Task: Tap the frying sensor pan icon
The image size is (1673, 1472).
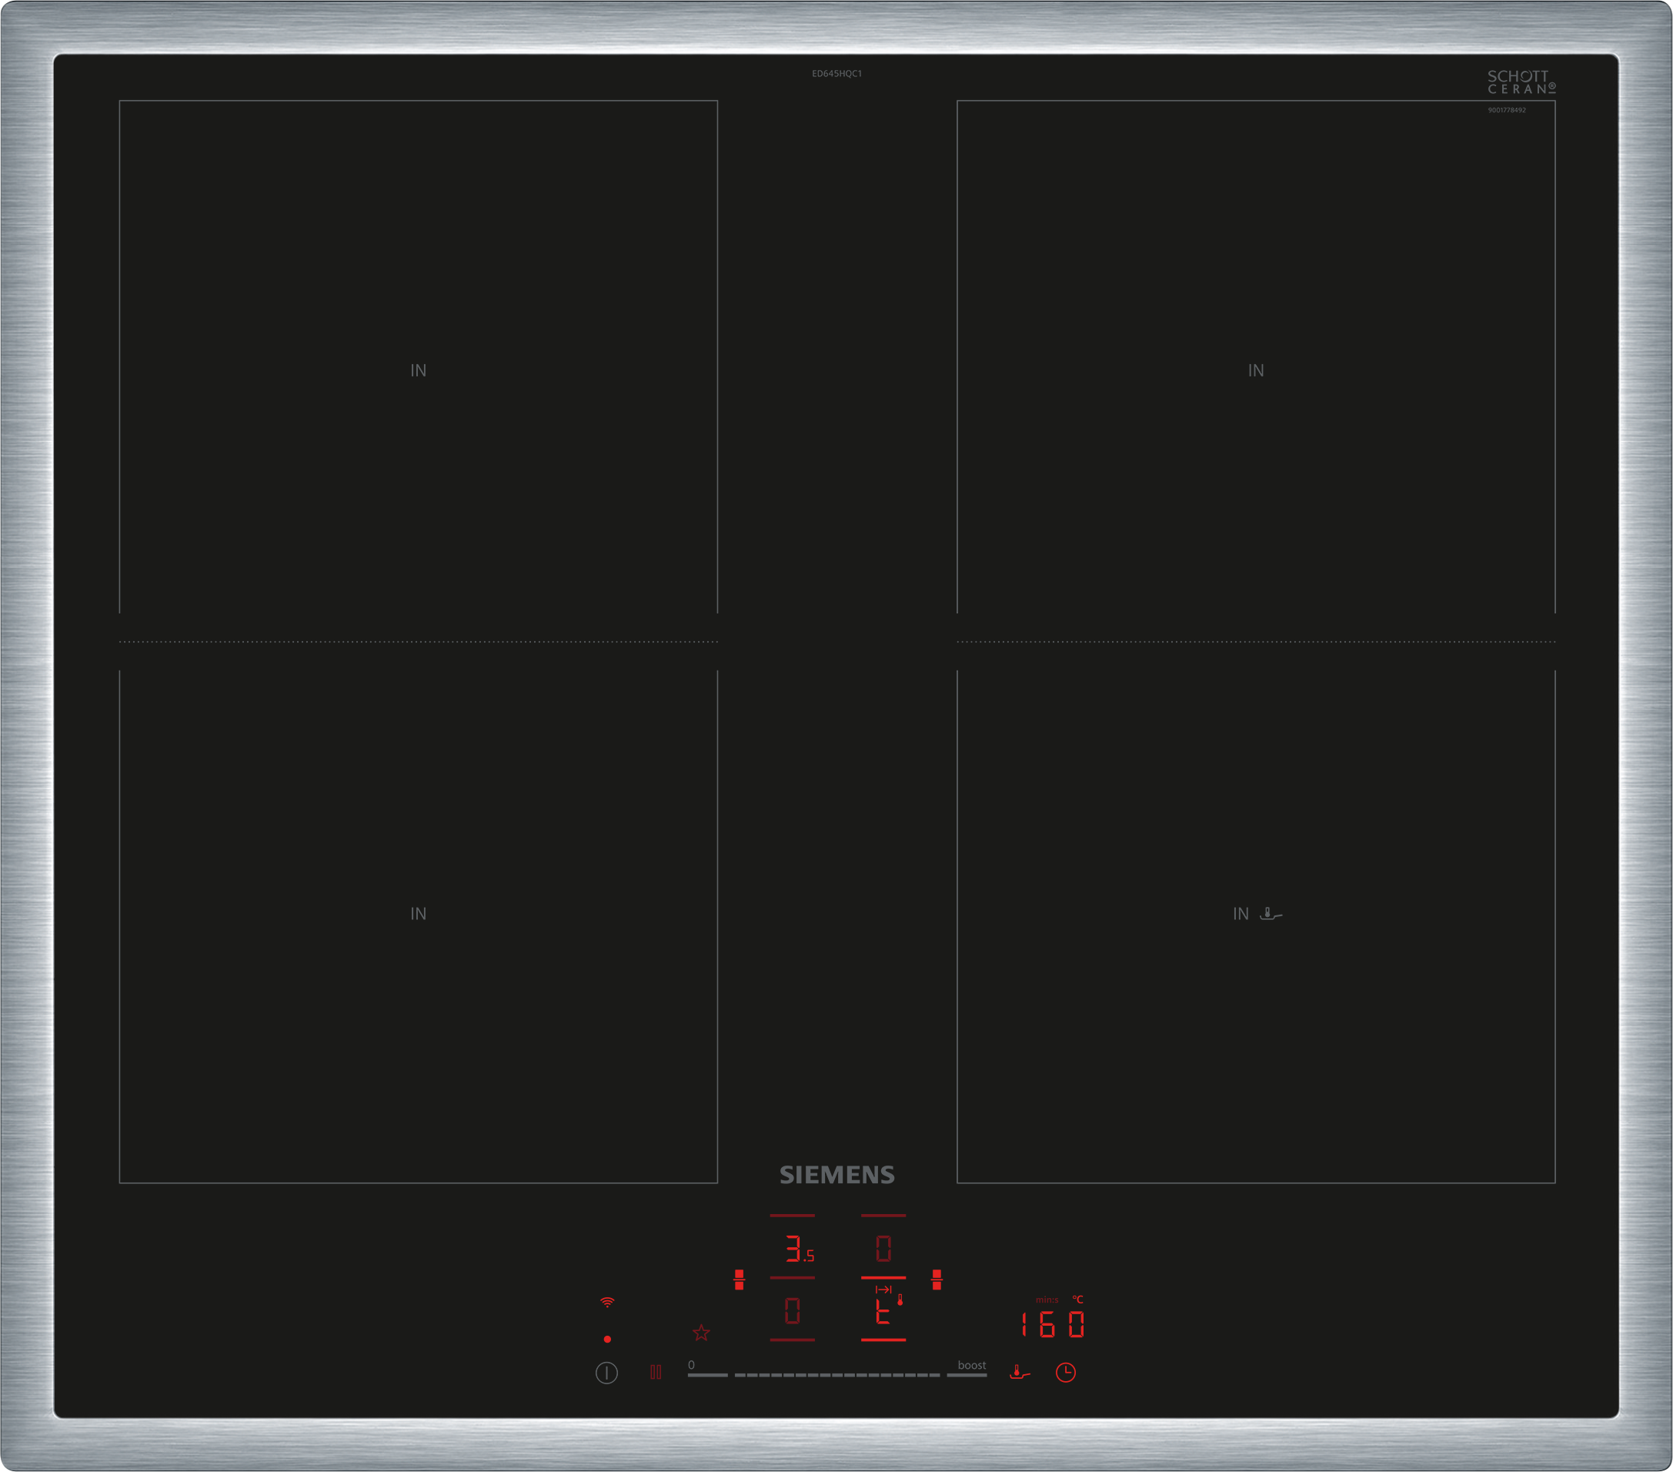Action: [x=1019, y=1372]
